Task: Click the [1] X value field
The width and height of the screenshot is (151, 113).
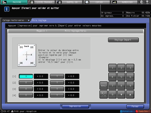Action: [x=41, y=76]
